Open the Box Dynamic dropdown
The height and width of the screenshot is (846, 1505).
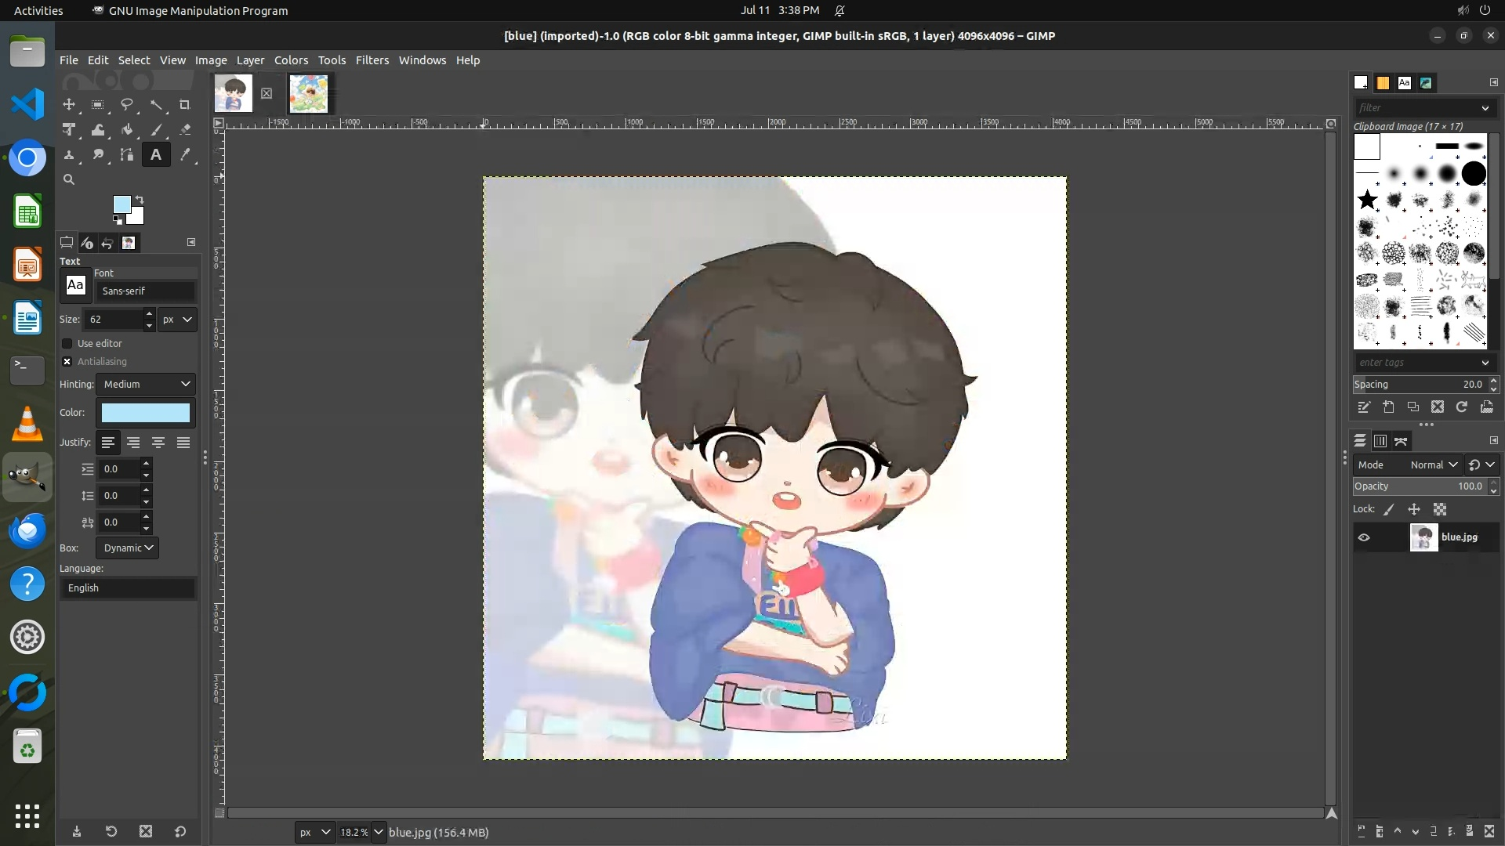pos(127,548)
